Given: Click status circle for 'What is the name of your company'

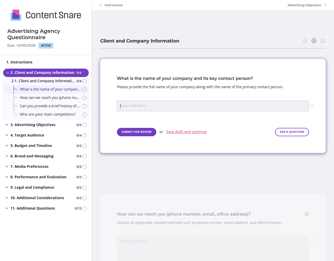Looking at the screenshot, I should [x=85, y=90].
